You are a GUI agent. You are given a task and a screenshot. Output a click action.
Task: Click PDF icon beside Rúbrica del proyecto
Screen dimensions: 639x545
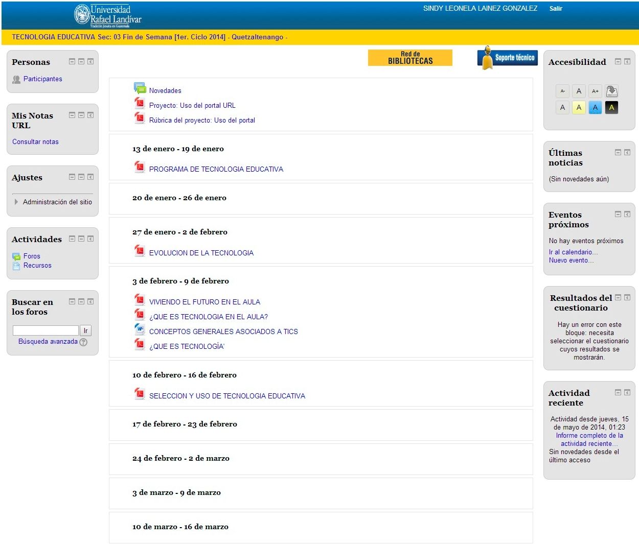click(140, 118)
